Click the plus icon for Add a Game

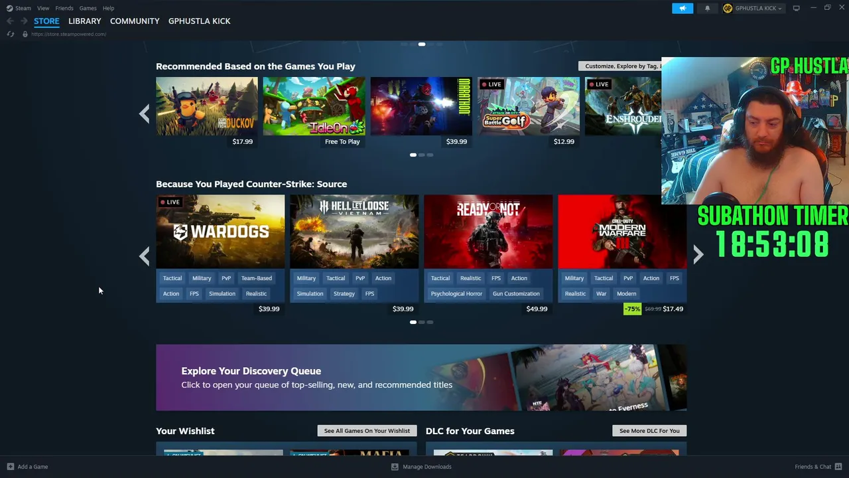pos(10,467)
